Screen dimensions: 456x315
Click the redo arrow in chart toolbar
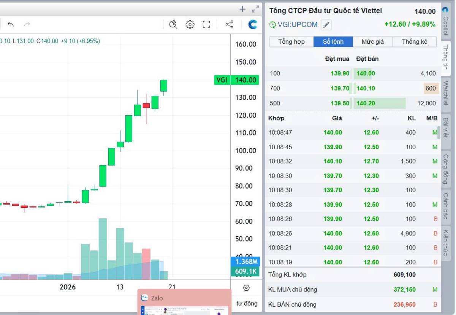[27, 25]
